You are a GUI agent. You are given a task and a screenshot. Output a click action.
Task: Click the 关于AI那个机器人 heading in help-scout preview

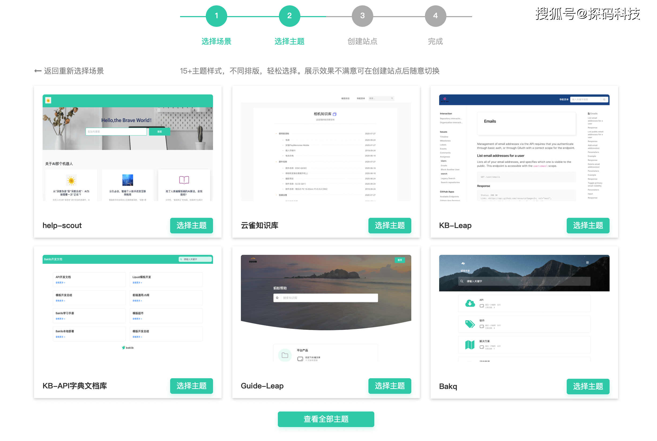pos(59,164)
